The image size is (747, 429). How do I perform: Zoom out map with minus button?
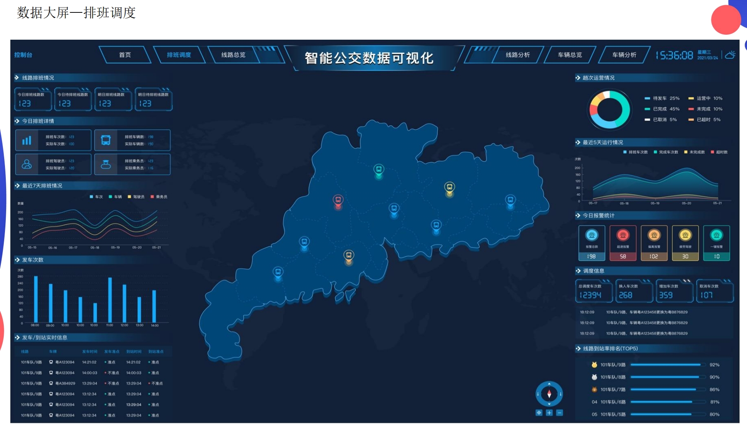pyautogui.click(x=559, y=412)
